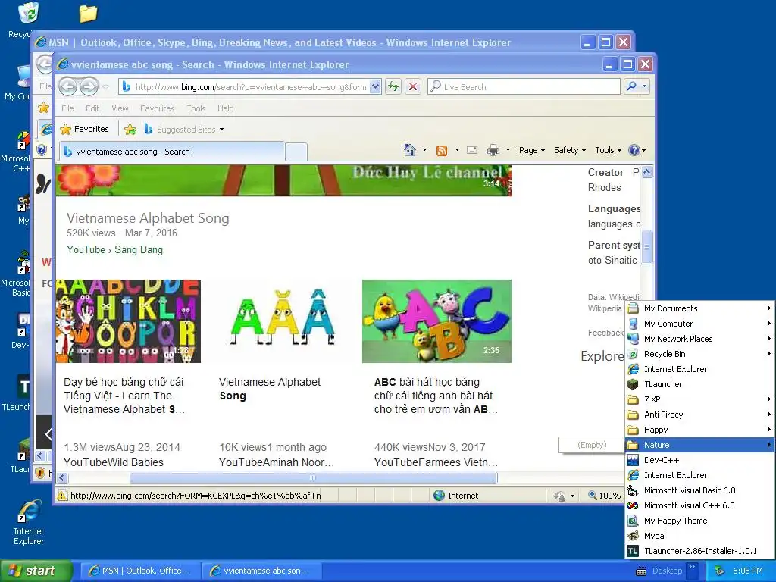Click the Show Desktop toolbar keyboard icon
Screen dimensions: 776x582
click(641, 571)
